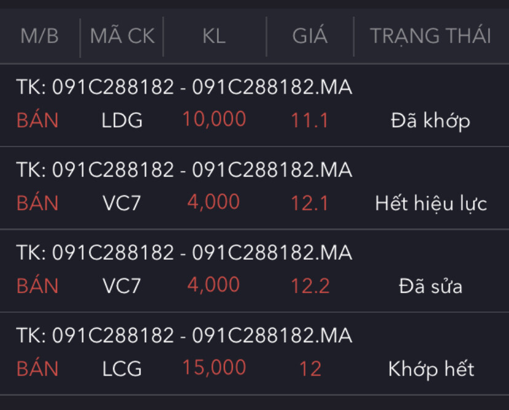Click the Khớp hết status

pos(430,369)
